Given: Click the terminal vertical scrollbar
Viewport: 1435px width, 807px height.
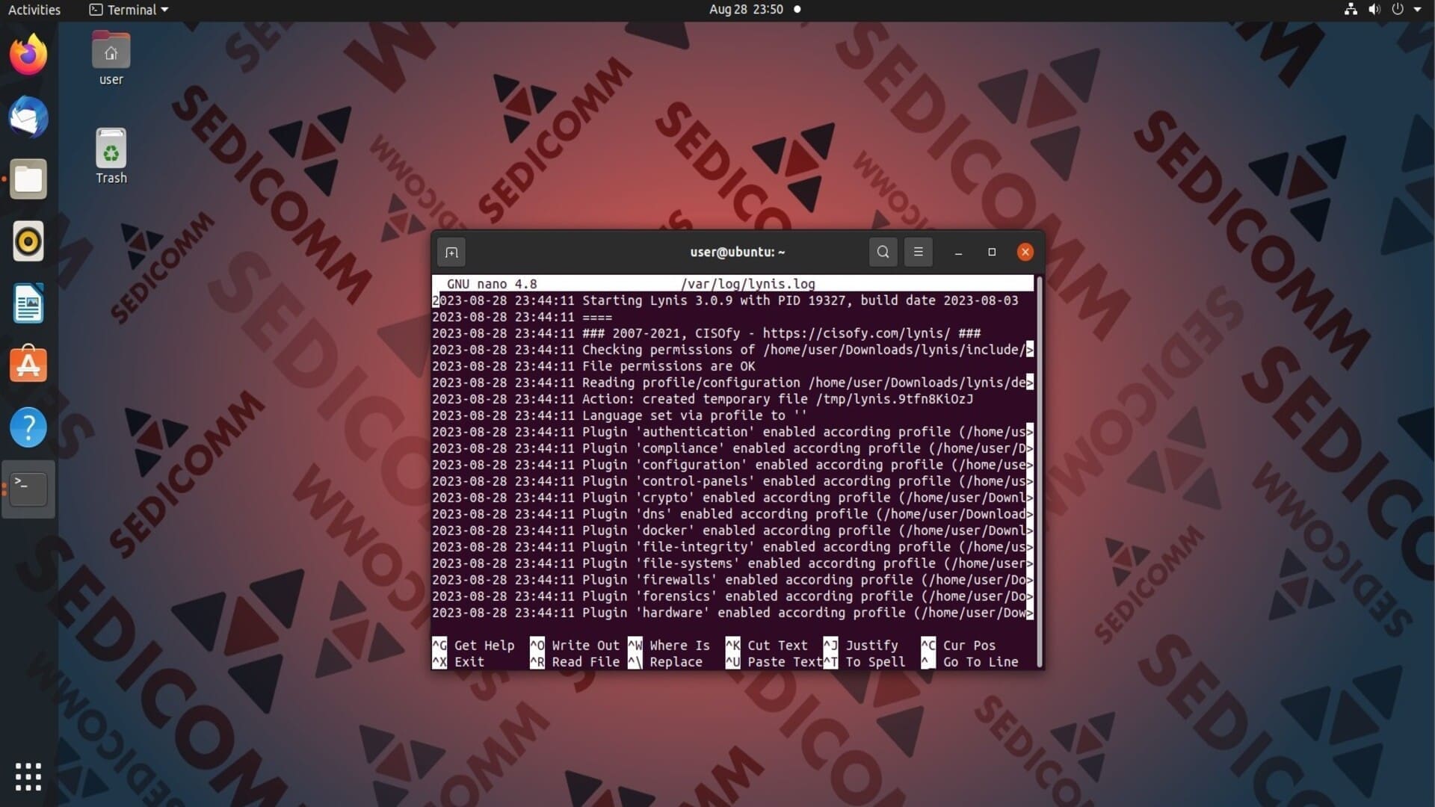Looking at the screenshot, I should coord(1039,471).
